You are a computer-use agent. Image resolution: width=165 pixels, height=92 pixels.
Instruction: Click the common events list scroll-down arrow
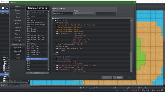point(48,70)
